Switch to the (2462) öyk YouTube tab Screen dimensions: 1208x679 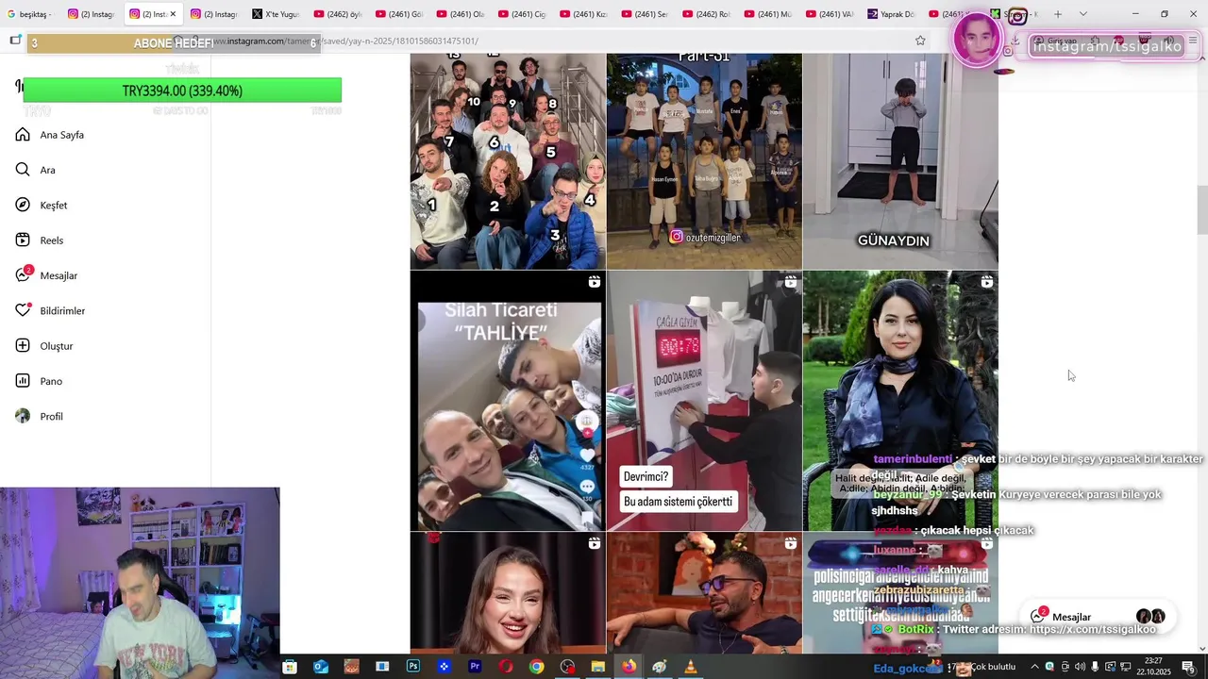pos(338,14)
